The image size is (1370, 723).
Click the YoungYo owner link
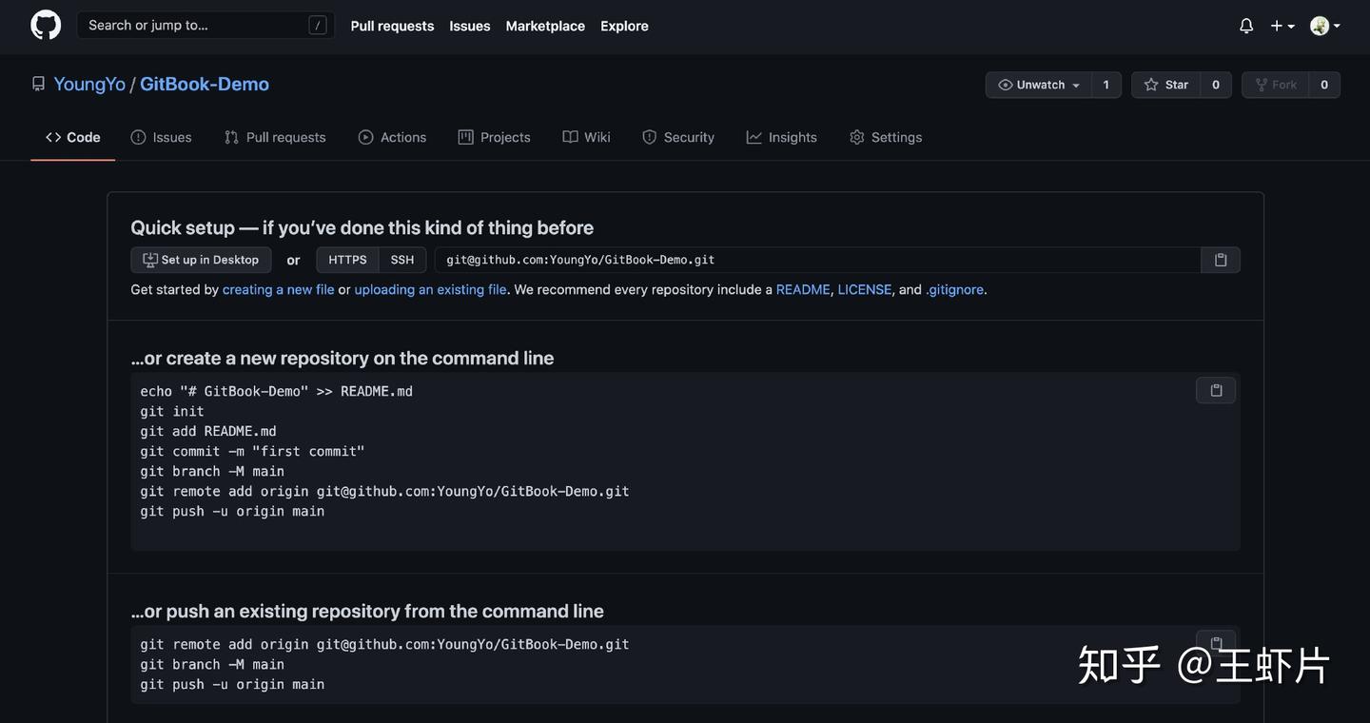89,84
